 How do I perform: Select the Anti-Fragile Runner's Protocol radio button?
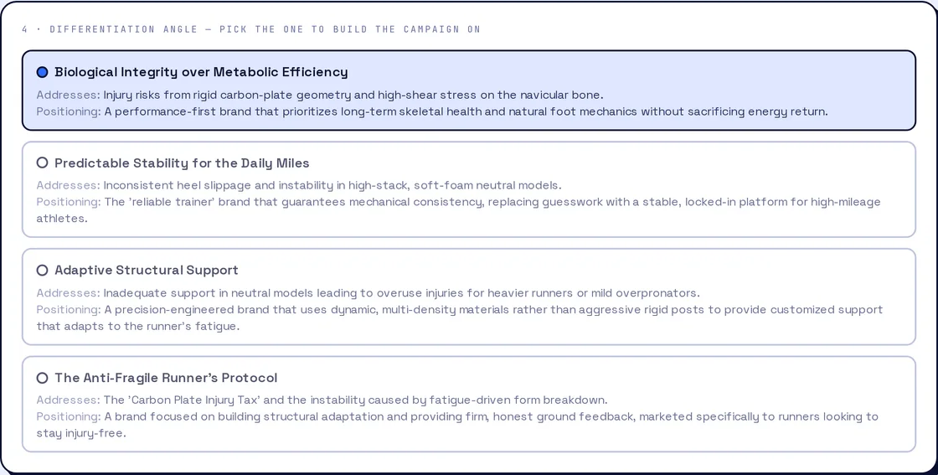point(42,378)
